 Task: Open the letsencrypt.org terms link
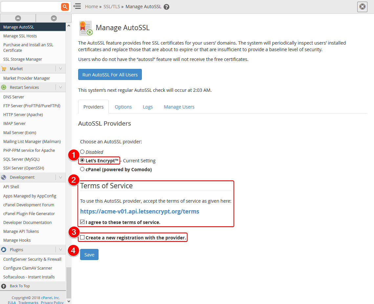click(140, 211)
